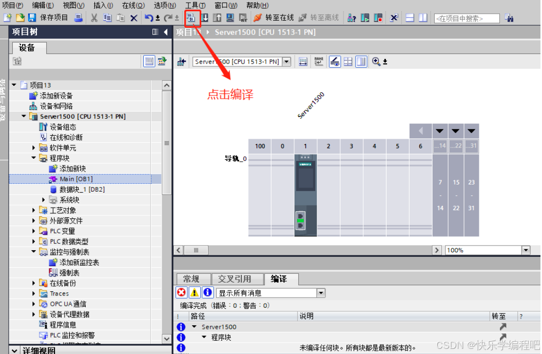The image size is (542, 354).
Task: Toggle the page break grid icon
Action: 348,62
